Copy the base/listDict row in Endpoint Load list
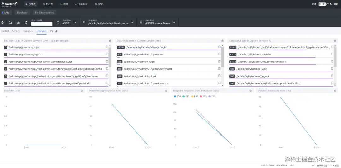Viewport: 341px width, 168px height. point(107,61)
